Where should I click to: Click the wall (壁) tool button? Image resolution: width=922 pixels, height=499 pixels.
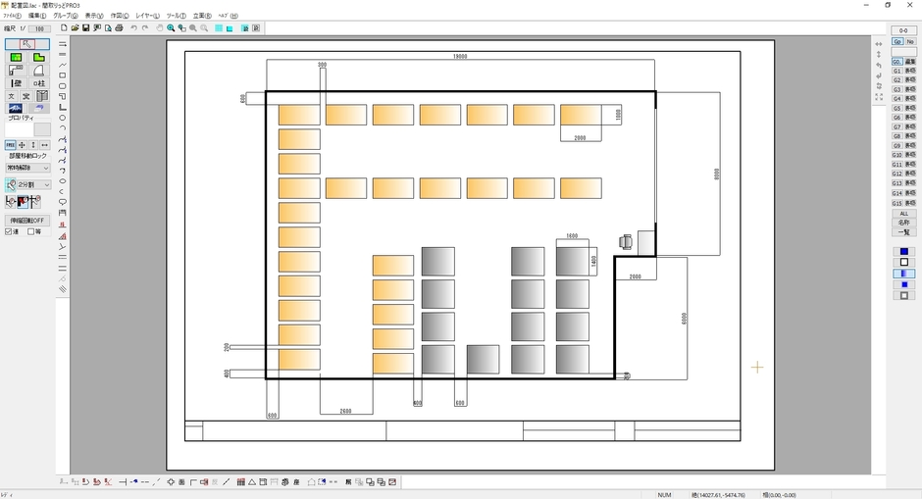coord(16,83)
